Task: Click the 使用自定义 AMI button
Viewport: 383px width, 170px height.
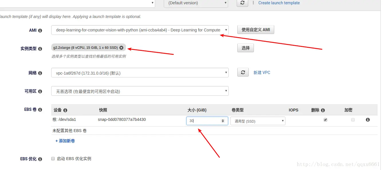Action: point(256,30)
